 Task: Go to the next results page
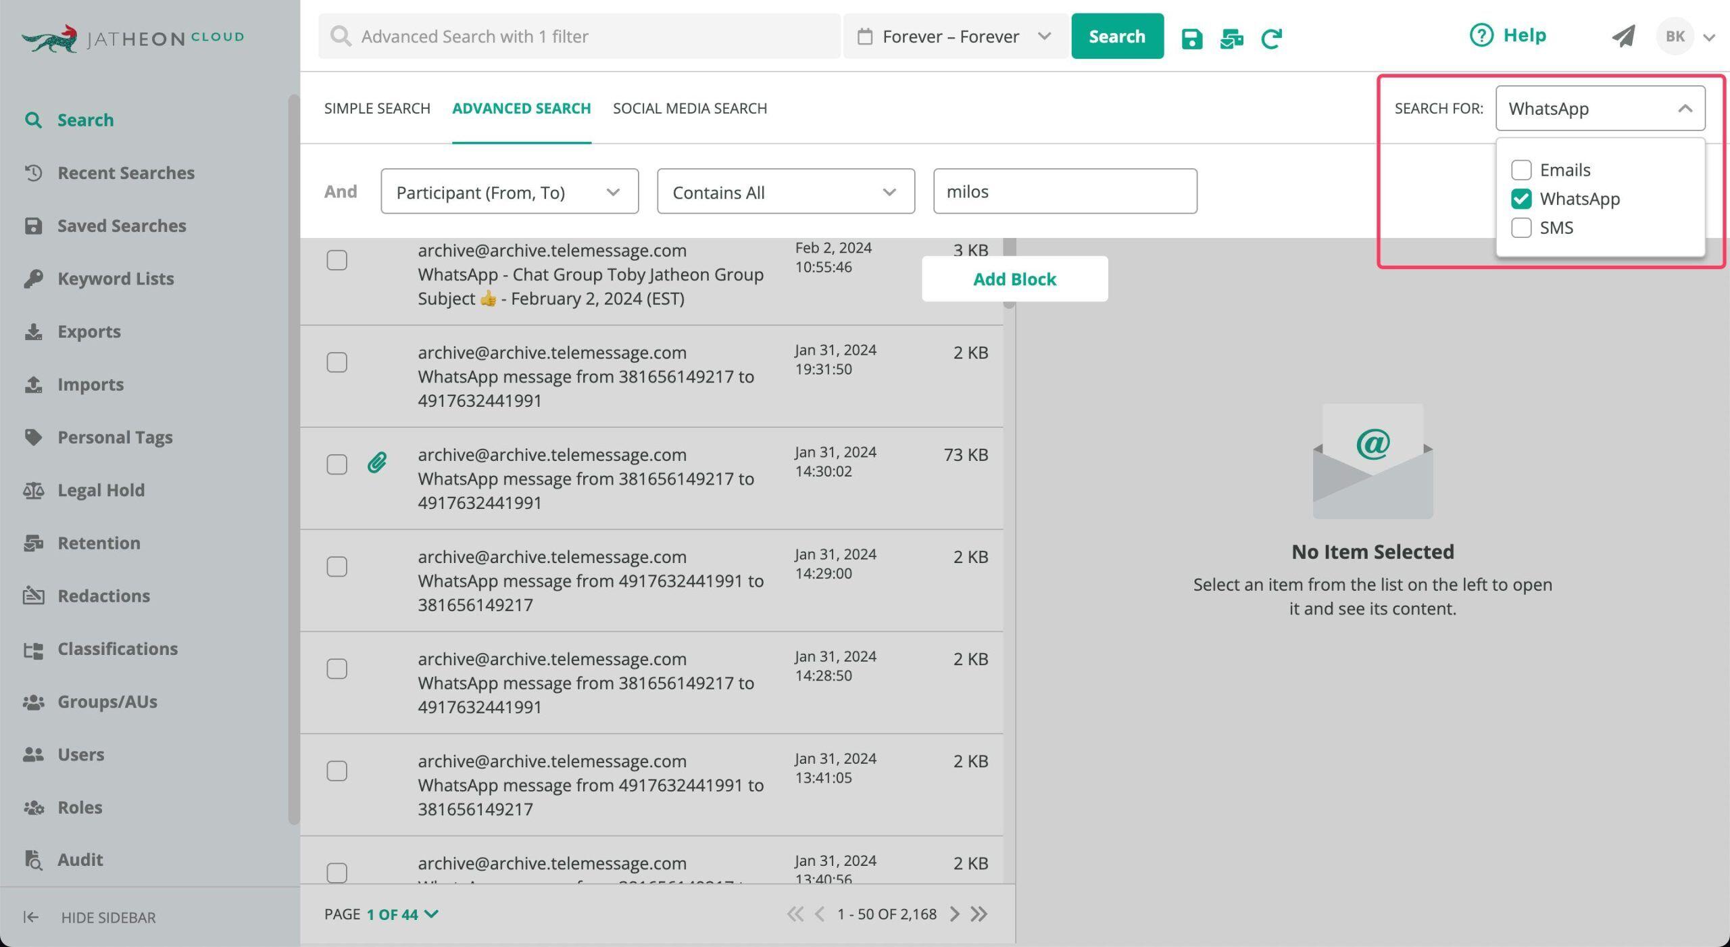(954, 915)
